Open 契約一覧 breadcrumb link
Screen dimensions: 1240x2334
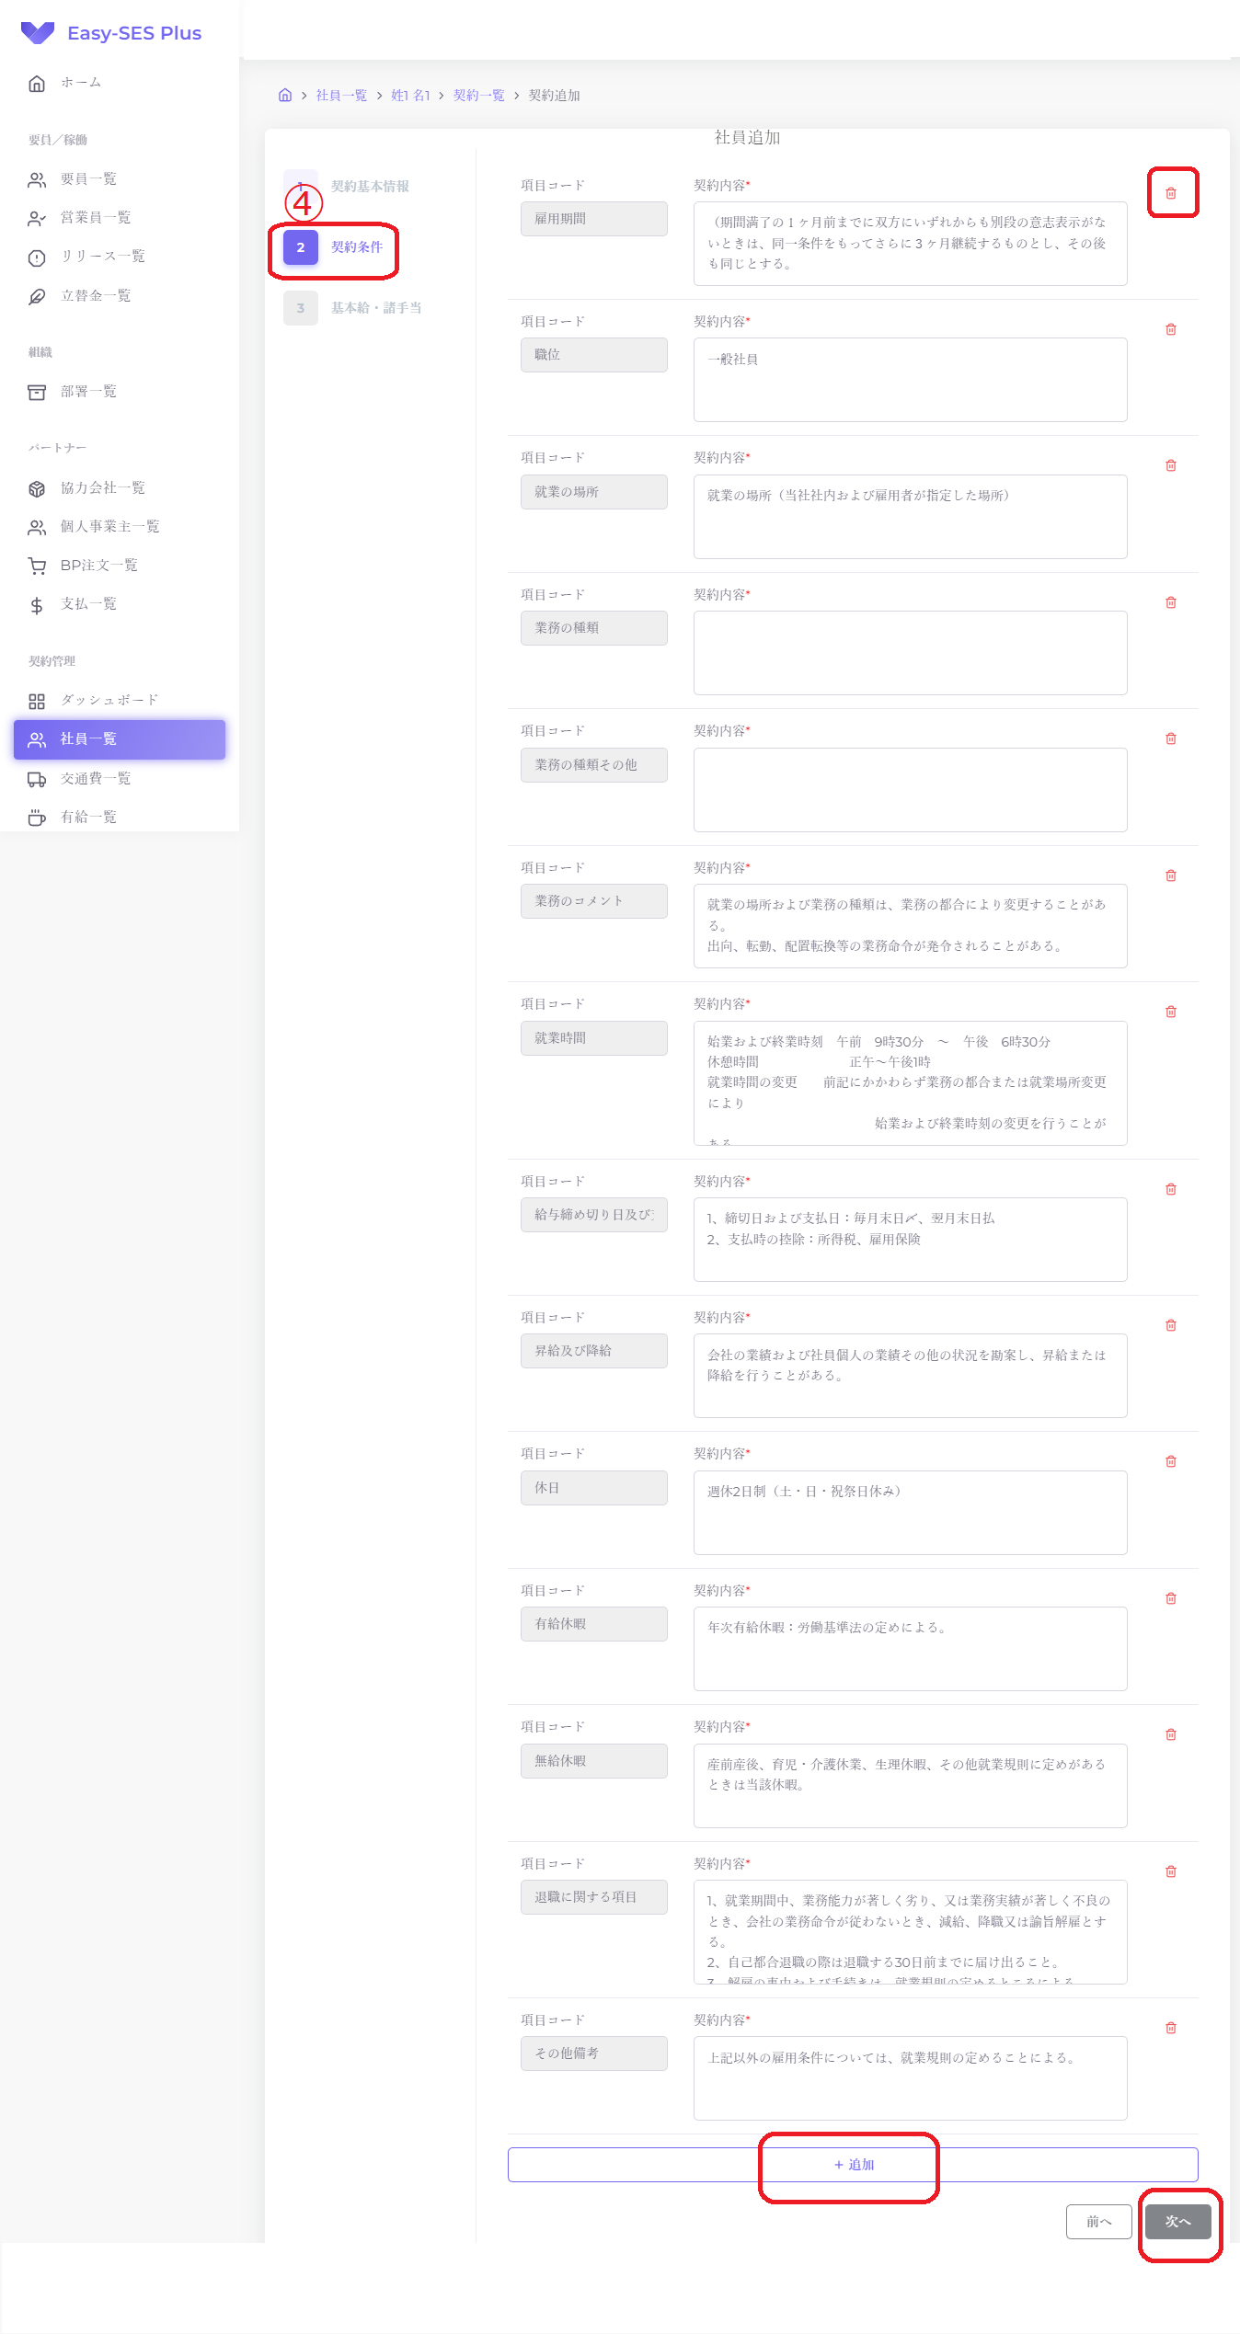pyautogui.click(x=478, y=96)
